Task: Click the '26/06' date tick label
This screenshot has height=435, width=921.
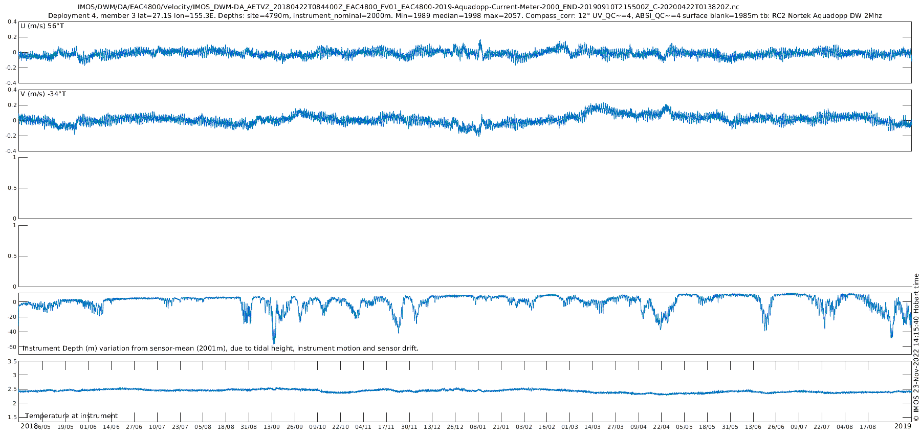Action: [x=776, y=427]
